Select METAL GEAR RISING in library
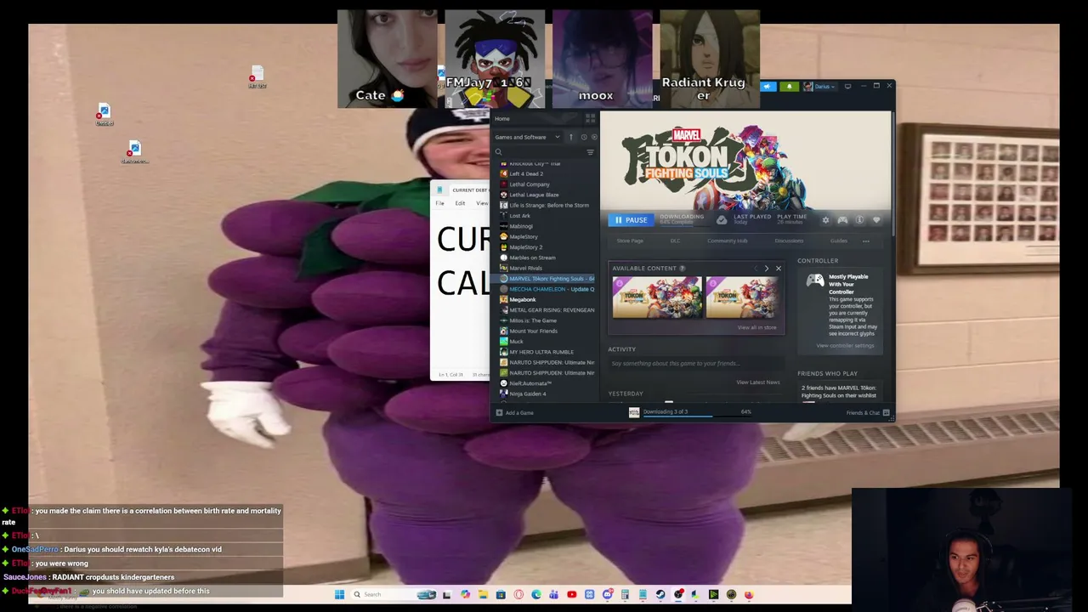Image resolution: width=1088 pixels, height=612 pixels. coord(547,310)
